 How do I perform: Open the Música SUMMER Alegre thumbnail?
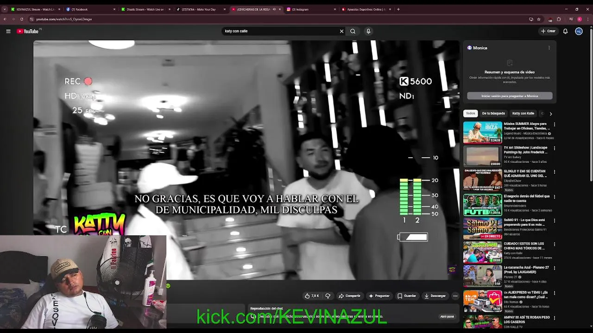[483, 132]
